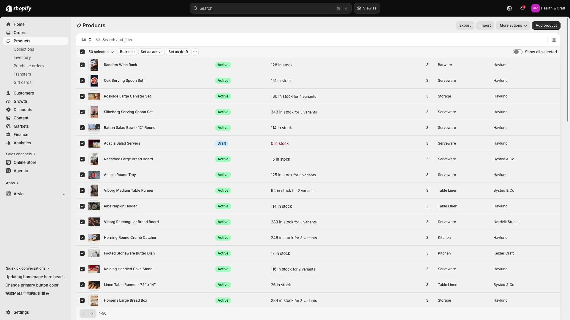This screenshot has height=320, width=570.
Task: Expand the 50 selected dropdown
Action: (x=101, y=52)
